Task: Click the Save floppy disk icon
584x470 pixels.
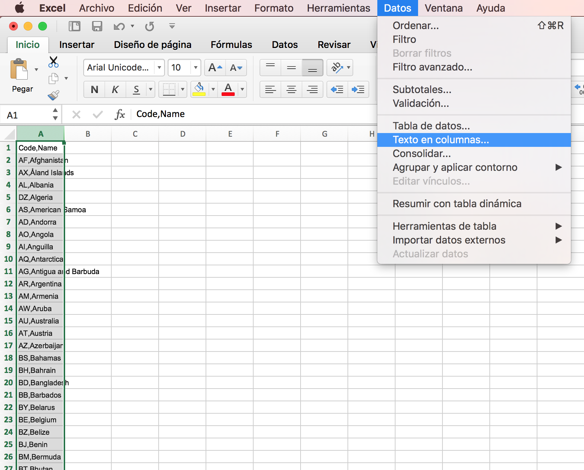Action: (x=97, y=26)
